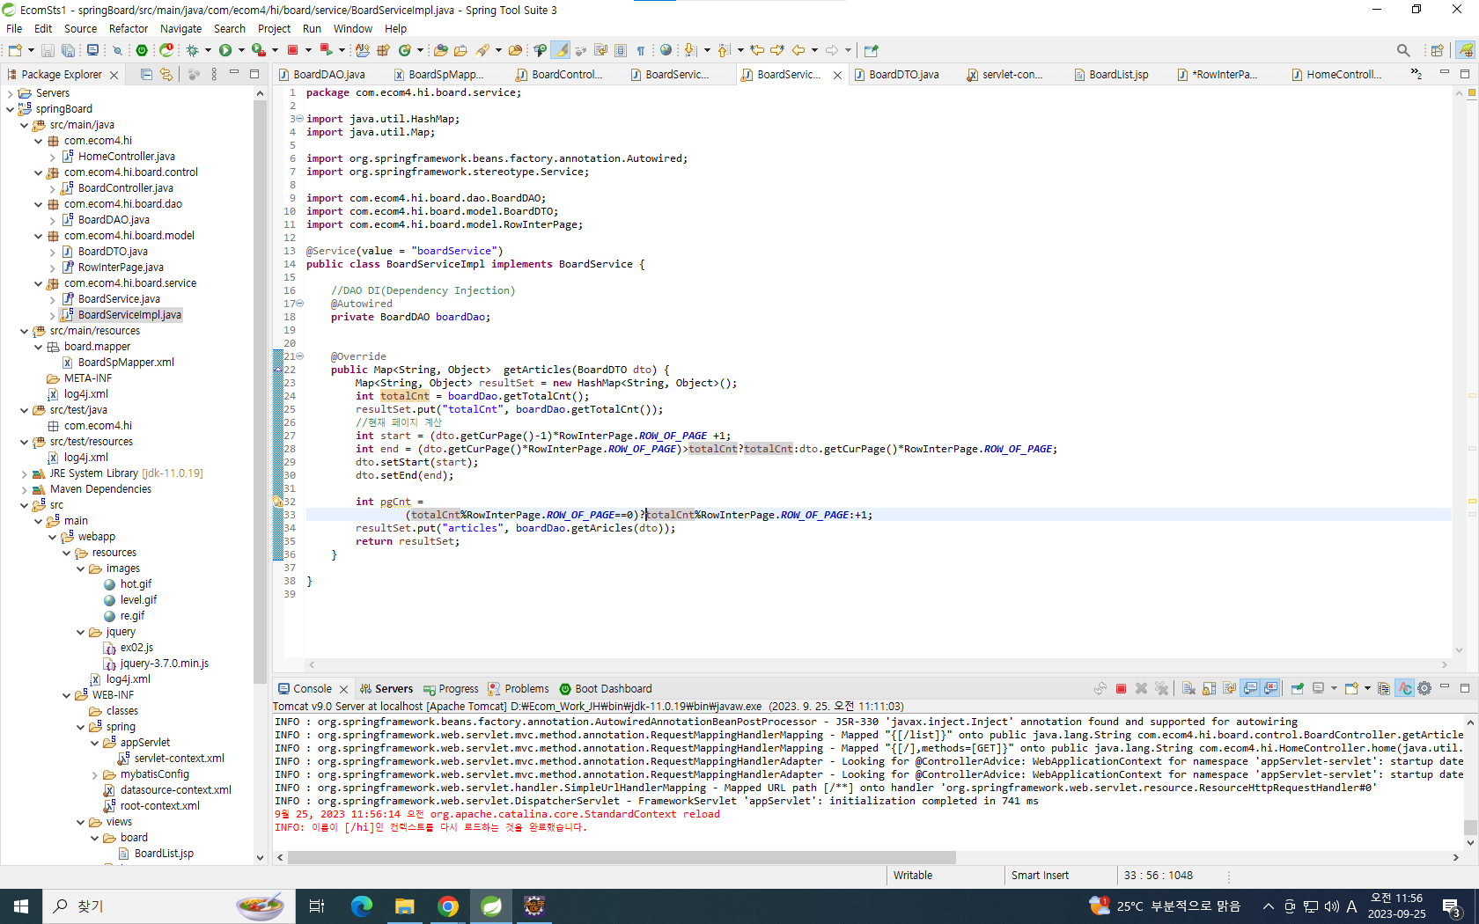Open the Debug dropdown arrow
Viewport: 1479px width, 924px height.
tap(208, 50)
